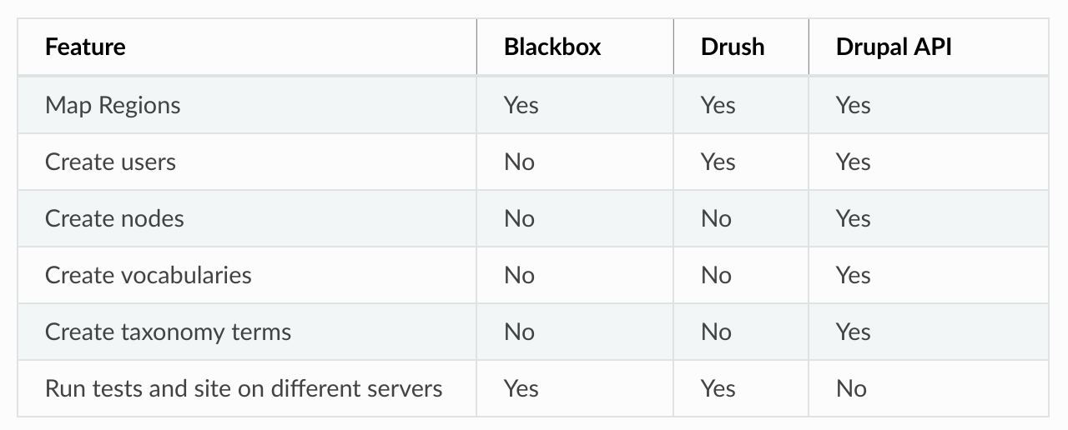Click Blackbox Yes cell for Run tests row

coord(521,388)
